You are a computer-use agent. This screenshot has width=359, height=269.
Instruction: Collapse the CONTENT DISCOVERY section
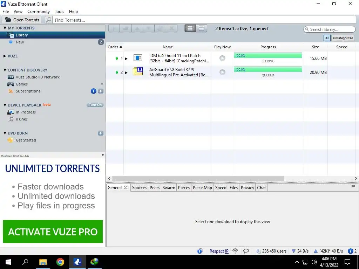click(5, 70)
